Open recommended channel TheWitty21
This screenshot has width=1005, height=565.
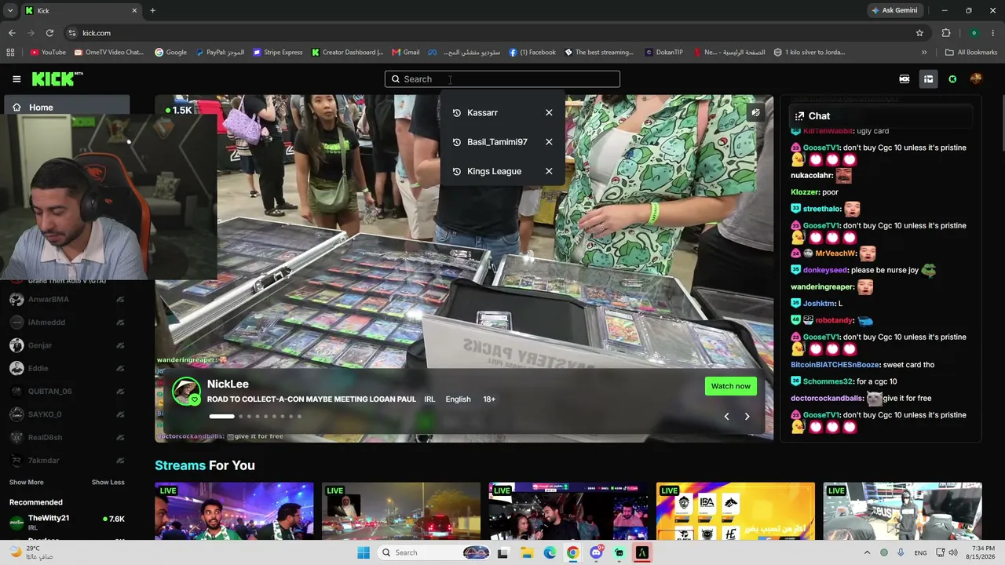click(x=67, y=523)
